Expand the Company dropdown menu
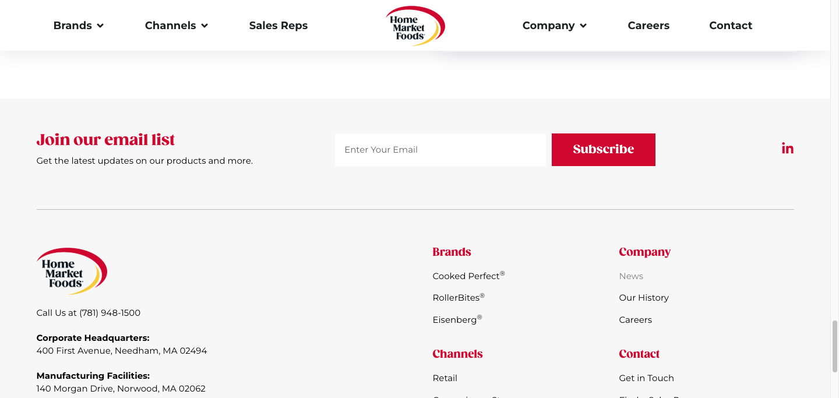 tap(554, 26)
